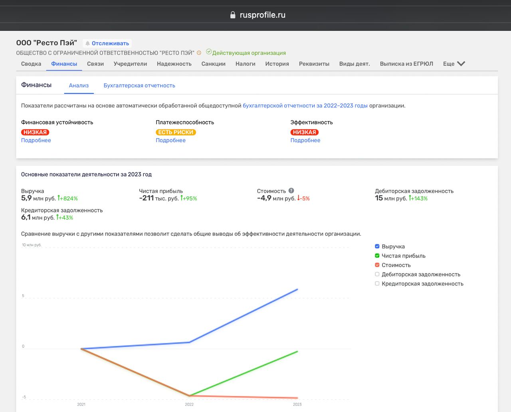
Task: Click the 2021 label on chart axis
Action: coord(81,404)
